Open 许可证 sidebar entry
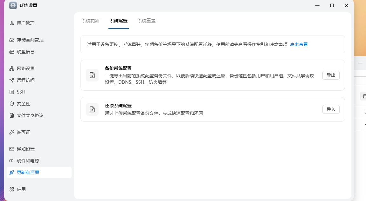366x201 pixels. pos(39,132)
